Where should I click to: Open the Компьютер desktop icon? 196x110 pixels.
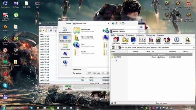(5, 5)
